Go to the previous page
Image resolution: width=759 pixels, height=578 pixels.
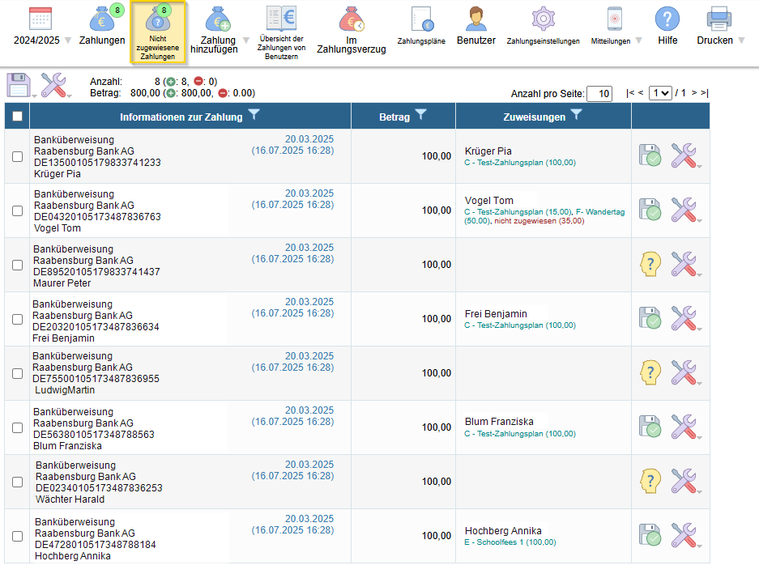point(641,92)
